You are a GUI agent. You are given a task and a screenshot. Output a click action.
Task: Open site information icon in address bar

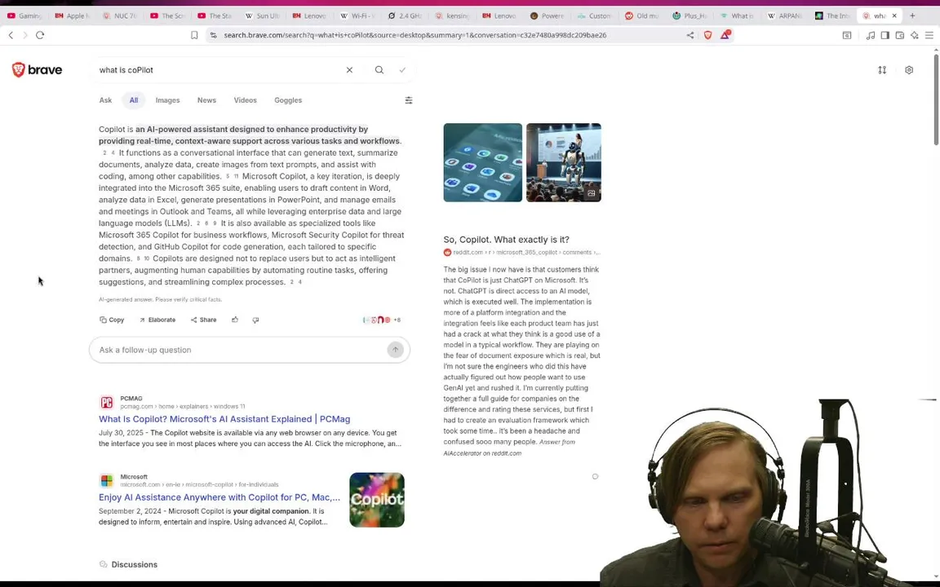214,35
